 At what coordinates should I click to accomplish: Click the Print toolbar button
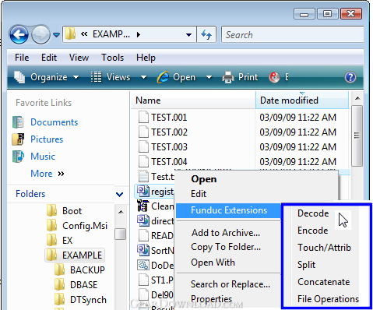click(240, 77)
